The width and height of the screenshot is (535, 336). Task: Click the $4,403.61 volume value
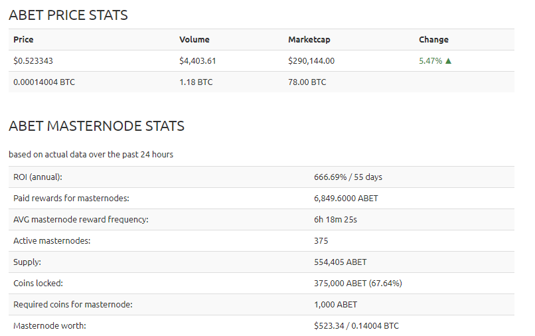click(x=198, y=61)
